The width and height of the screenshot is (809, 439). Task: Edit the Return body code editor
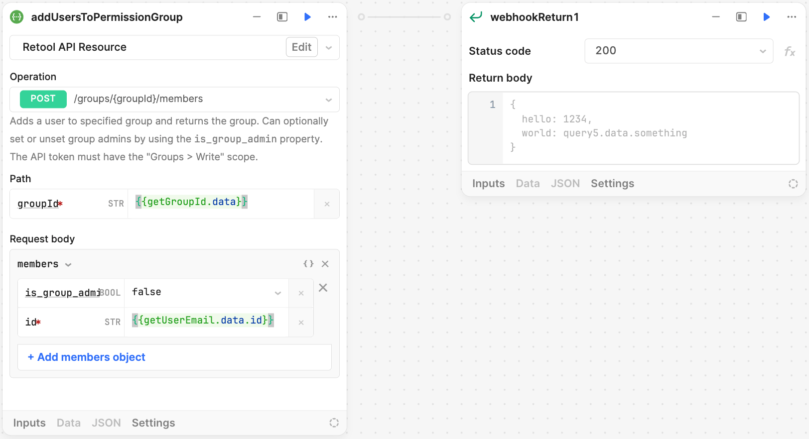coord(634,128)
